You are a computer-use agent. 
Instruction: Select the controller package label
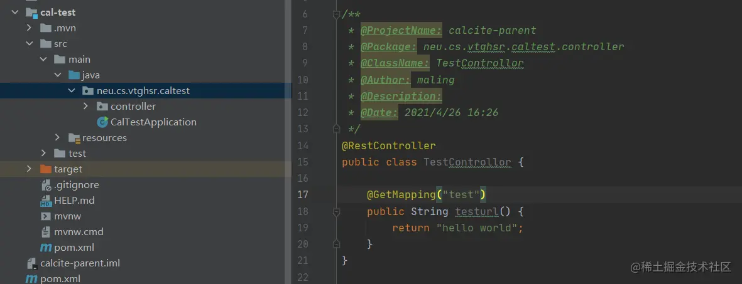[x=133, y=107]
